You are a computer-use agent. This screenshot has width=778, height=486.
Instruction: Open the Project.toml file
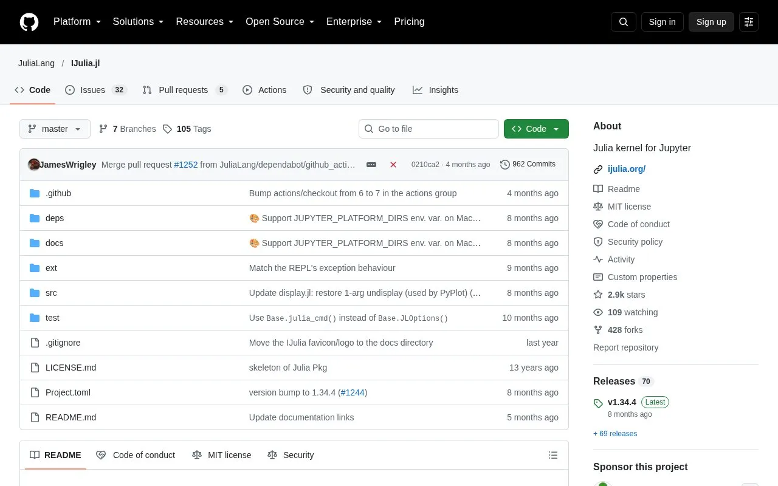pos(68,392)
